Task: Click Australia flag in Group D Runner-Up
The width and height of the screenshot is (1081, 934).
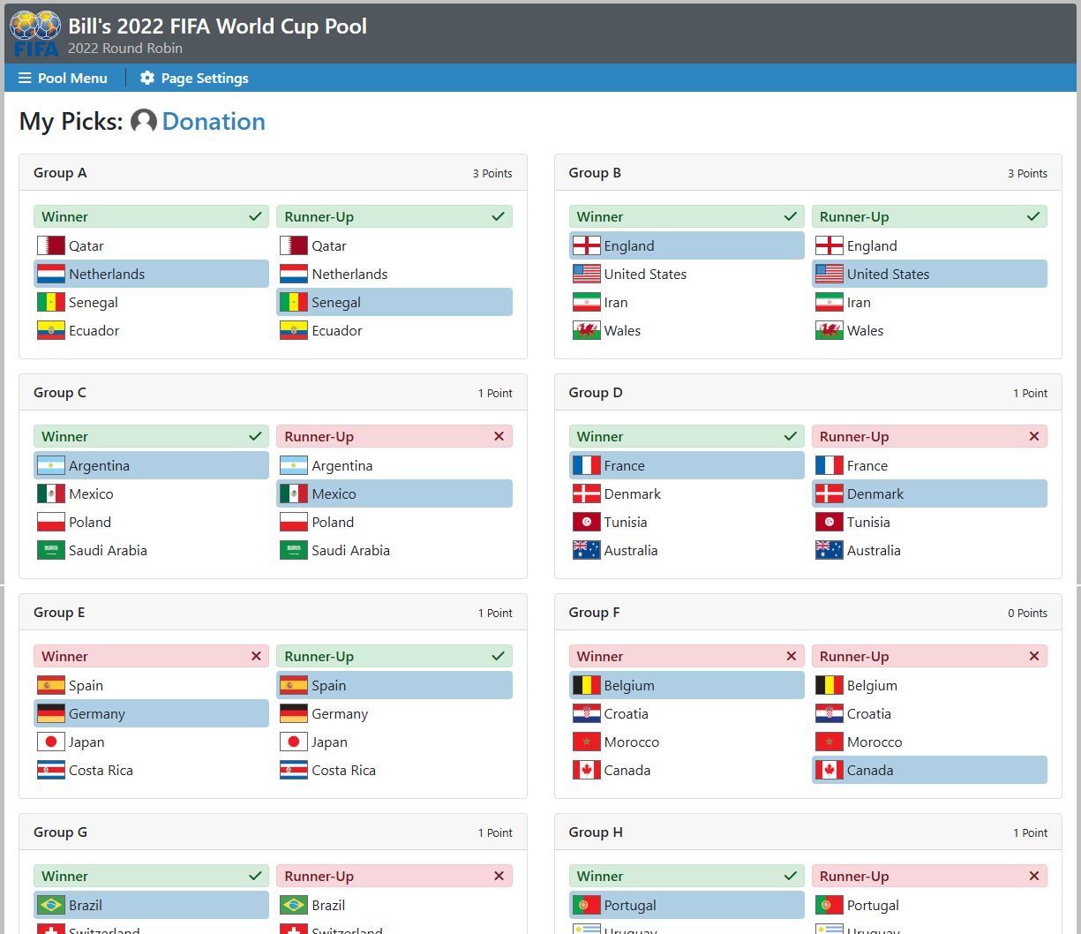Action: click(830, 550)
